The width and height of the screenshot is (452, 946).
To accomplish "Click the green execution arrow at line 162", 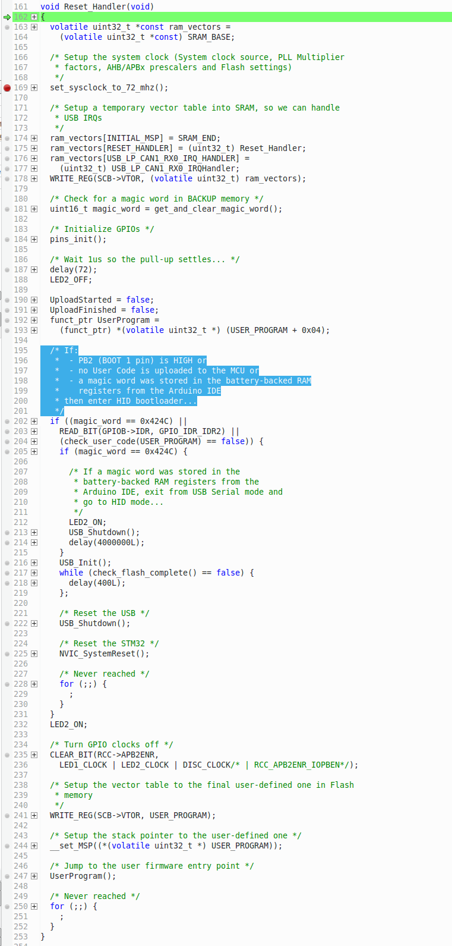I will (x=7, y=17).
